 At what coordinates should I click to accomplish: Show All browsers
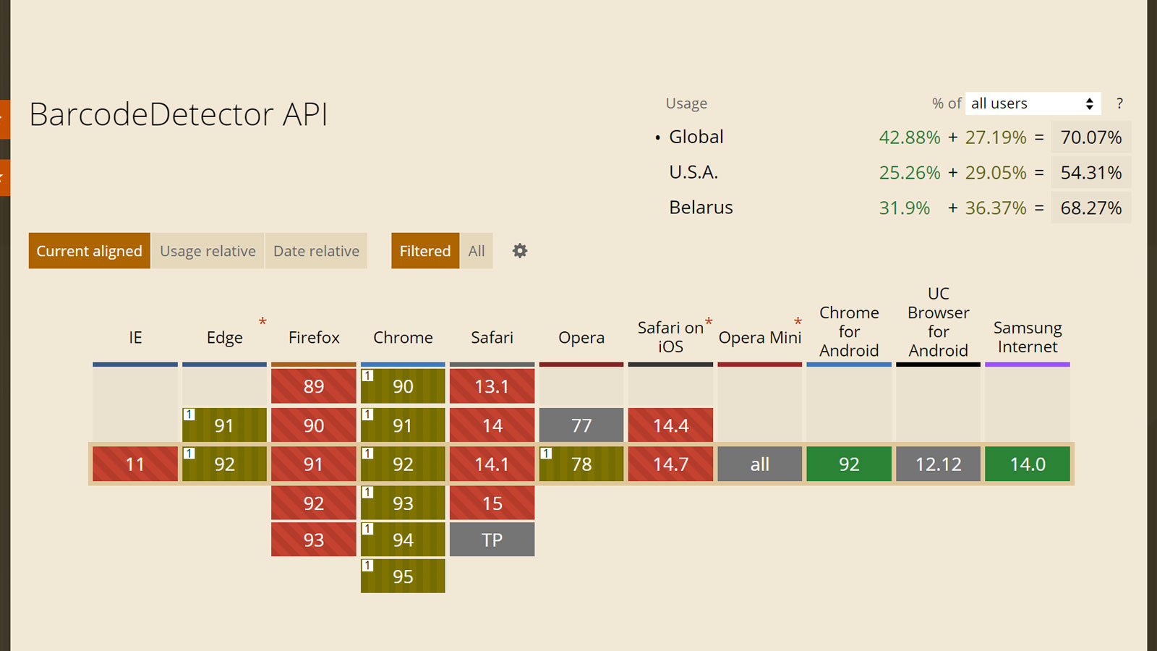pyautogui.click(x=477, y=251)
